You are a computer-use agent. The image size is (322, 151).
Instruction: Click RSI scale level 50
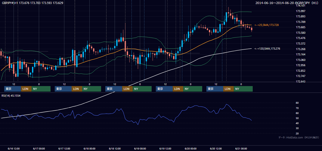click(x=297, y=118)
